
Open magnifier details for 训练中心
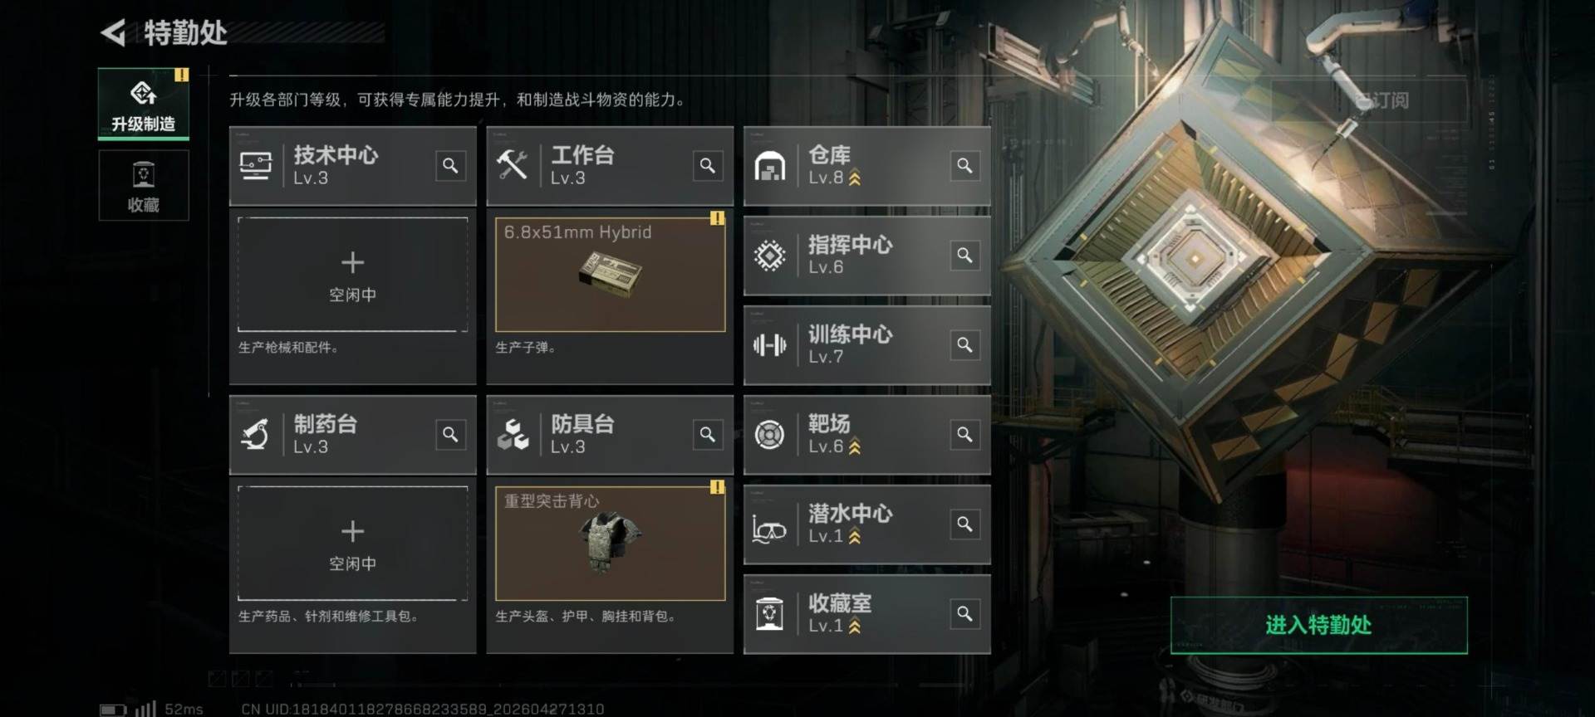point(964,344)
